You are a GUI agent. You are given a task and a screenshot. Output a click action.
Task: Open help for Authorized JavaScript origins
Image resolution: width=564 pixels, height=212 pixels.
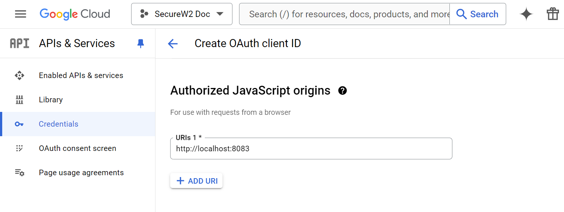tap(342, 91)
